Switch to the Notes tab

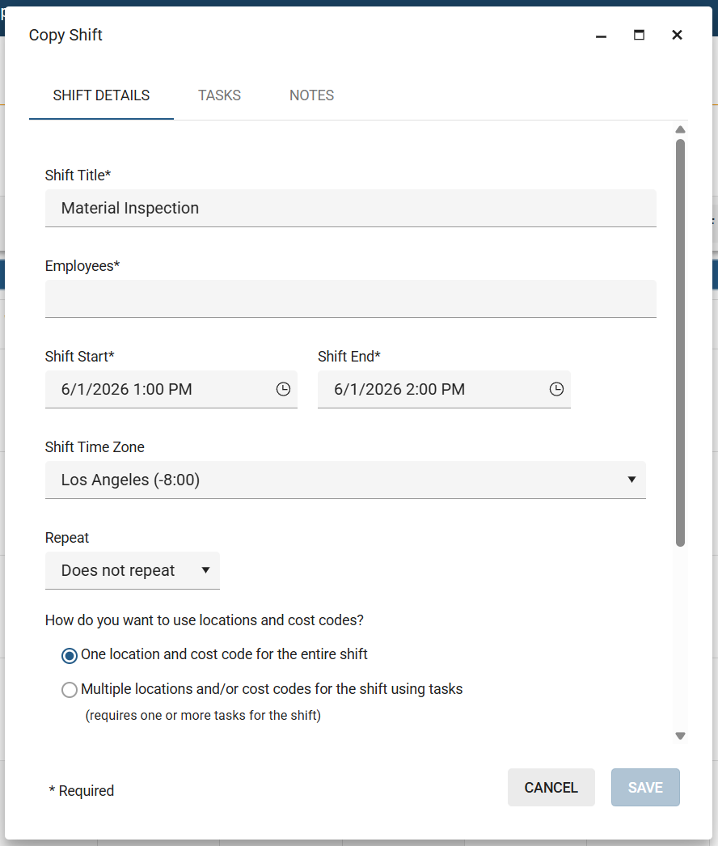coord(312,95)
